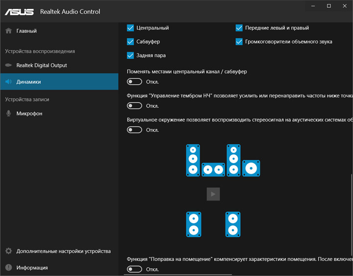Click the ASUS logo in title bar

point(20,11)
